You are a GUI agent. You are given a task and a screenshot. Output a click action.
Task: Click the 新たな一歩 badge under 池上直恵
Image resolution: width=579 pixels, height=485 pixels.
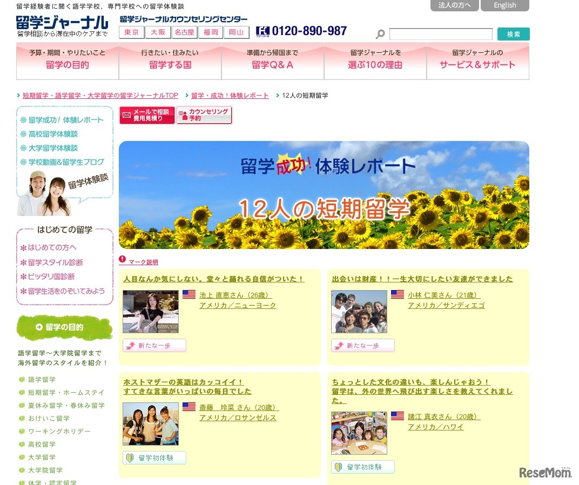[x=154, y=345]
